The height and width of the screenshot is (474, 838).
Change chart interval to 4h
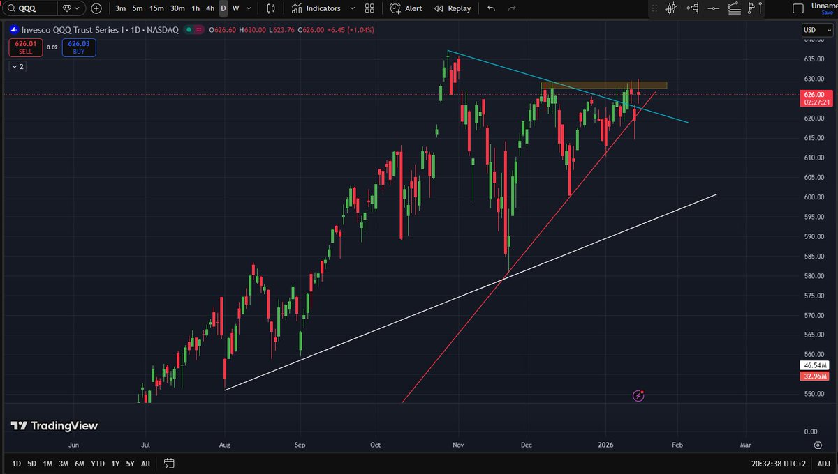[x=210, y=8]
